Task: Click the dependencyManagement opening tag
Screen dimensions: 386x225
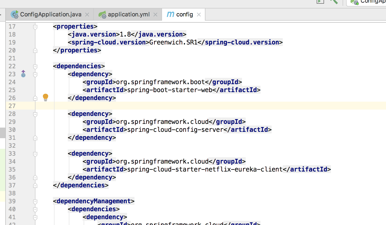Action: pos(94,201)
